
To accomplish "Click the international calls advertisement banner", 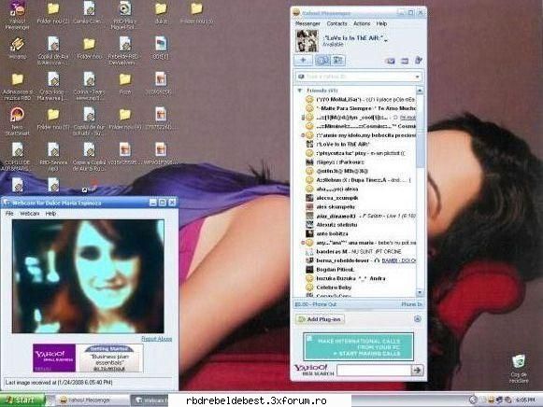I will click(359, 347).
